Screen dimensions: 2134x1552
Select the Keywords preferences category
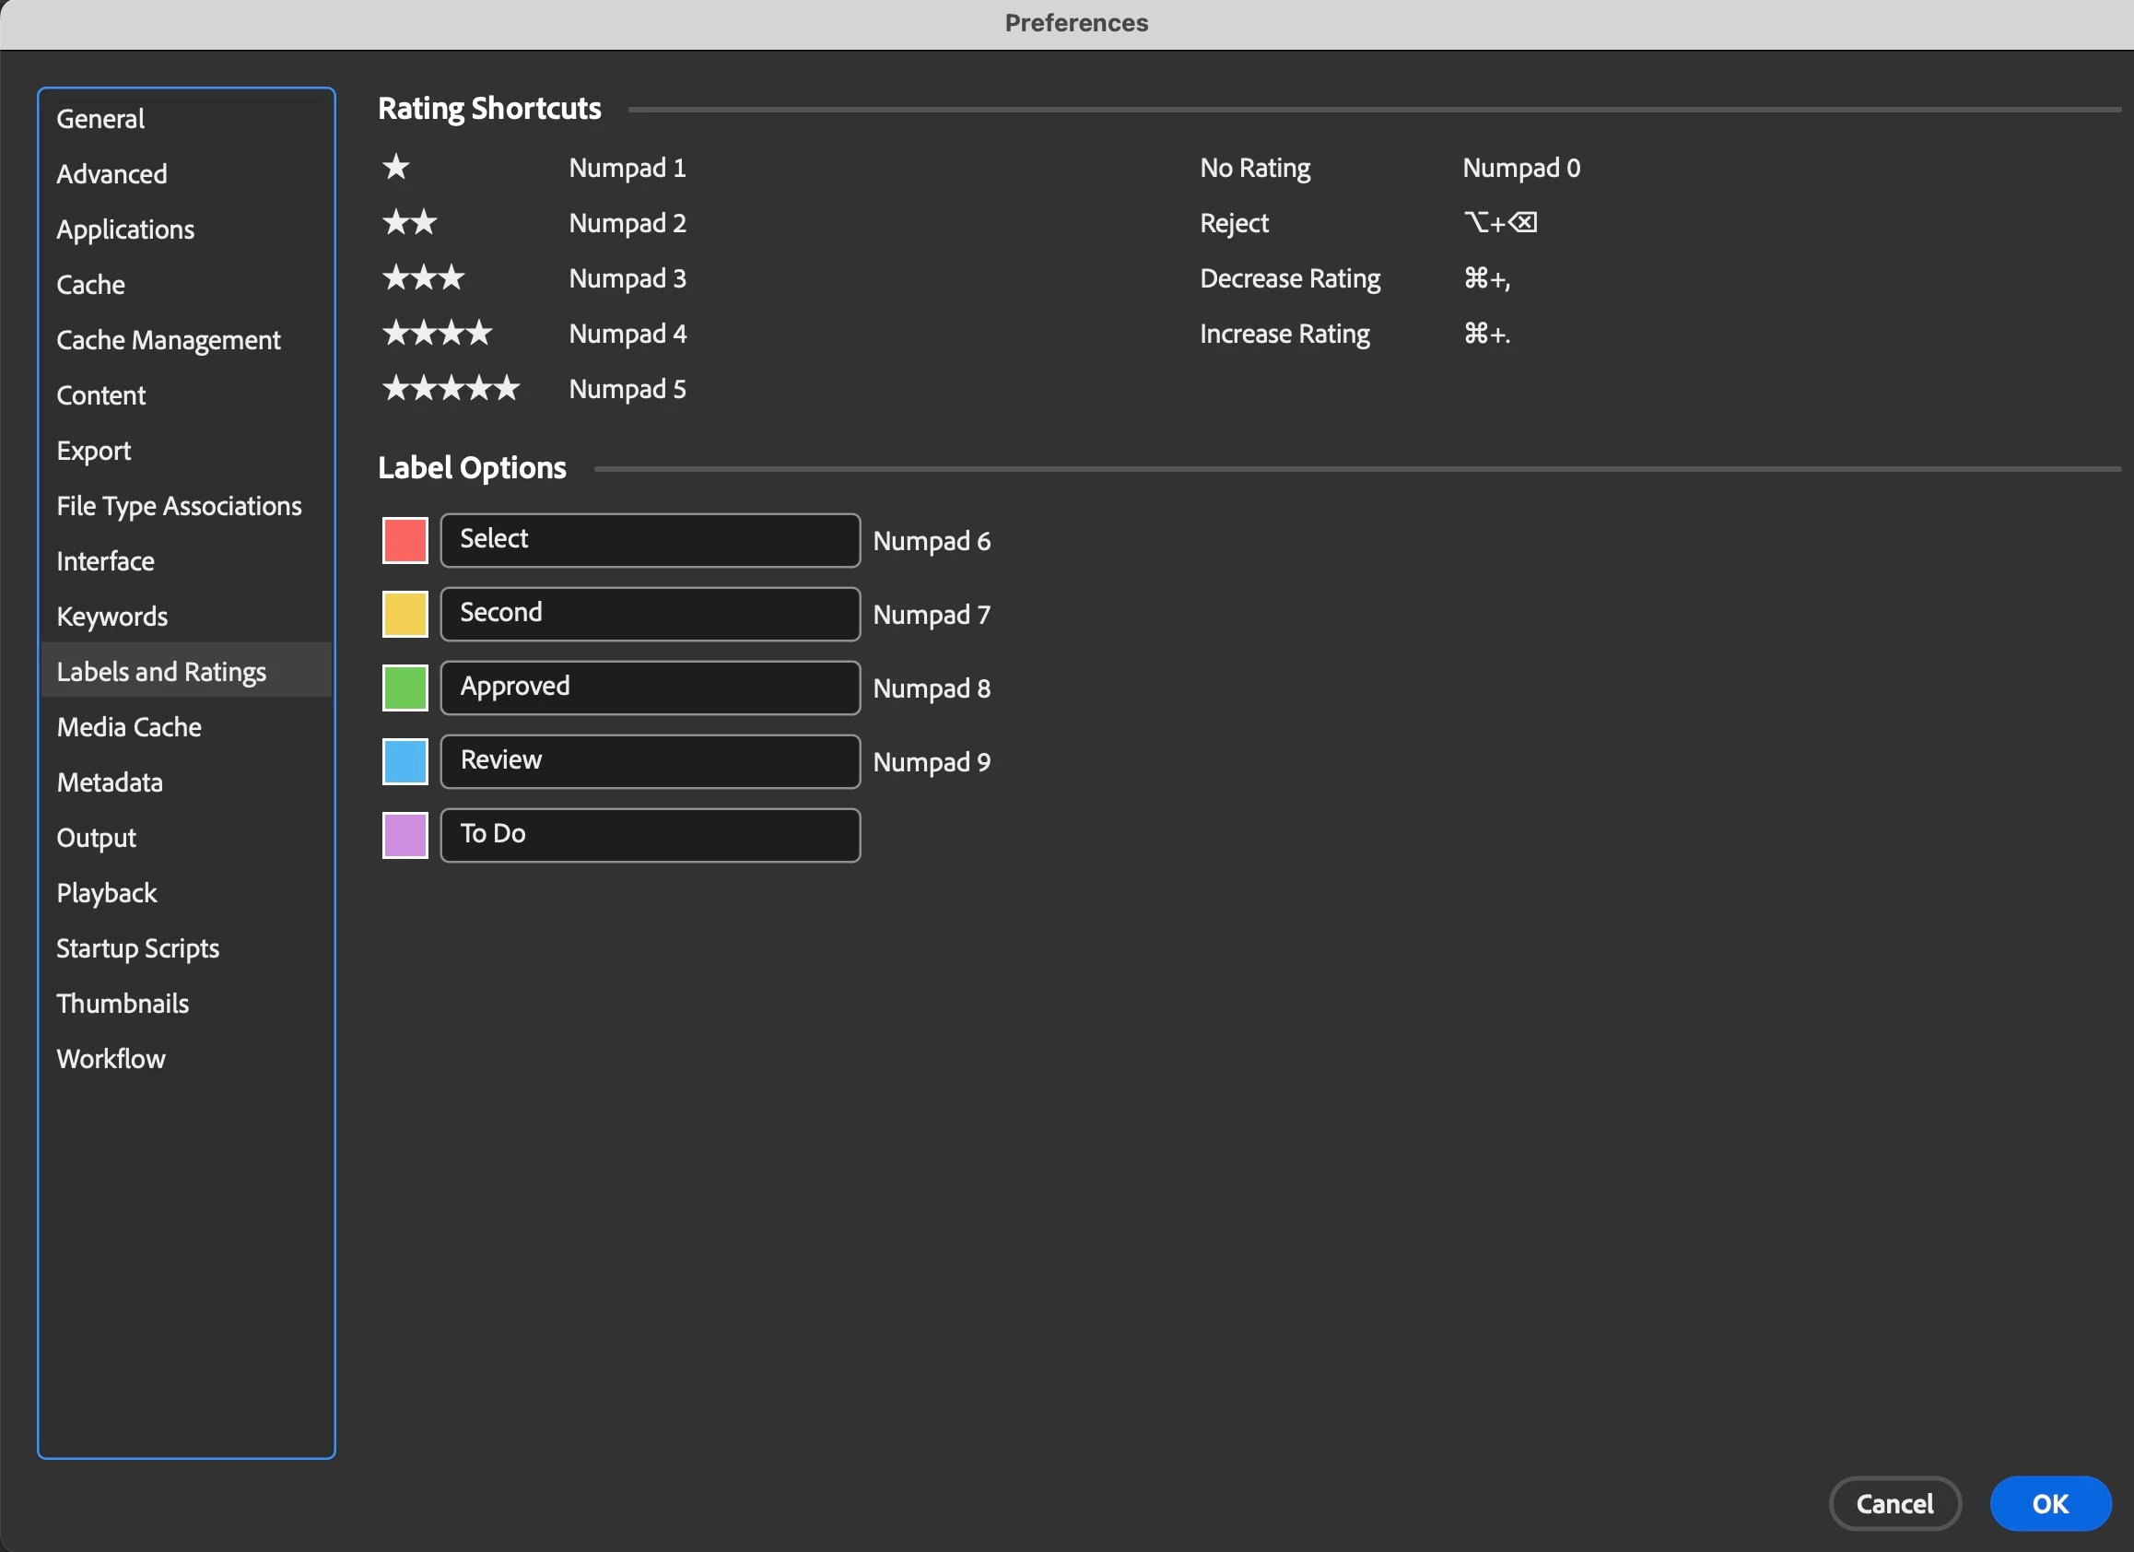pyautogui.click(x=112, y=617)
